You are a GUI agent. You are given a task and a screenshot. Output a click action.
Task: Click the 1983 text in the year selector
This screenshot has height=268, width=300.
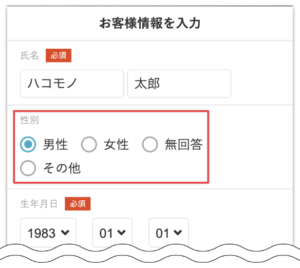(42, 233)
